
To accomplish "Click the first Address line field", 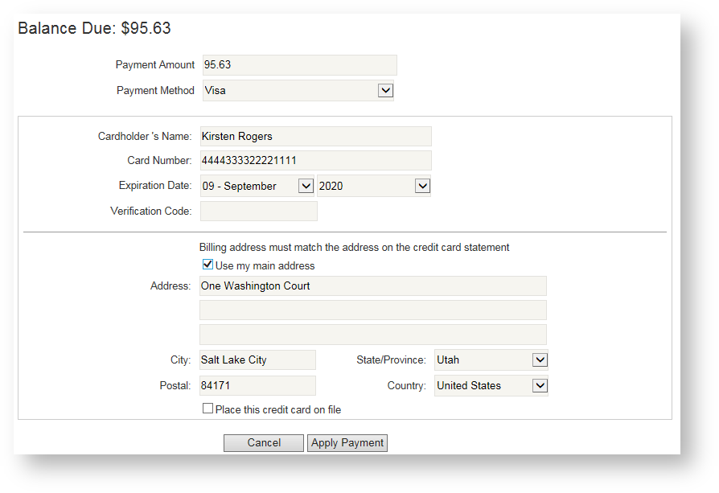I will tap(372, 286).
